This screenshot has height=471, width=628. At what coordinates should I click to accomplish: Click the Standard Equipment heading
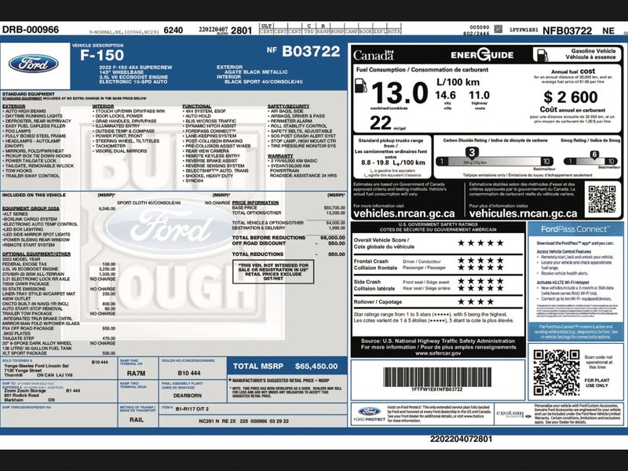tap(28, 94)
